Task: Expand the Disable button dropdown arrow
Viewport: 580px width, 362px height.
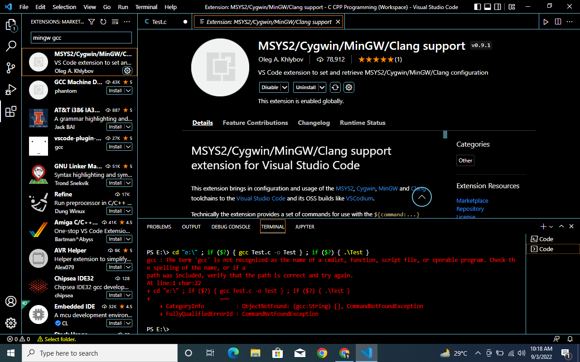Action: click(x=285, y=87)
